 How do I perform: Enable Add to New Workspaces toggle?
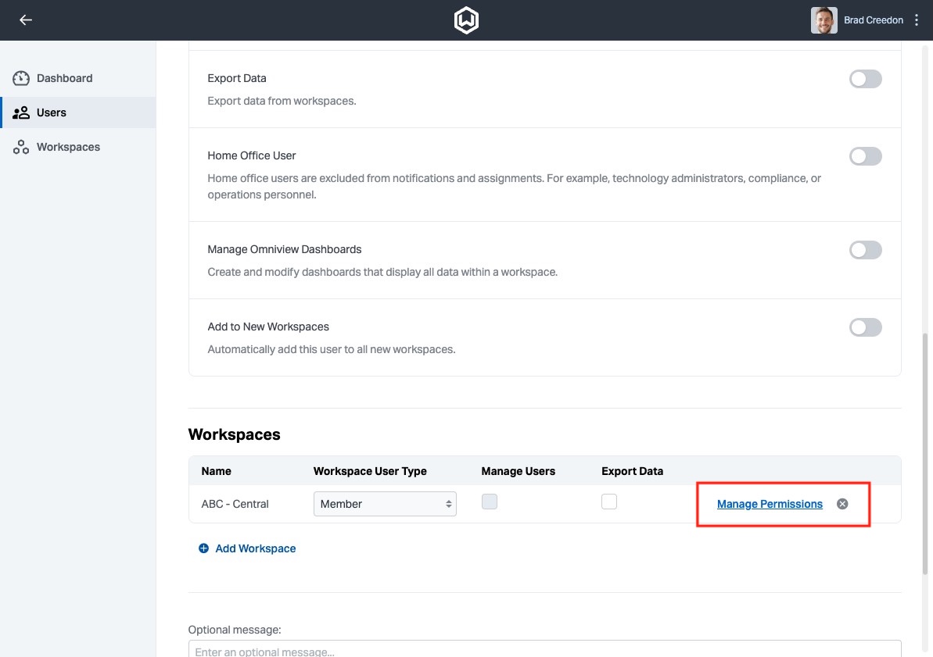(865, 327)
